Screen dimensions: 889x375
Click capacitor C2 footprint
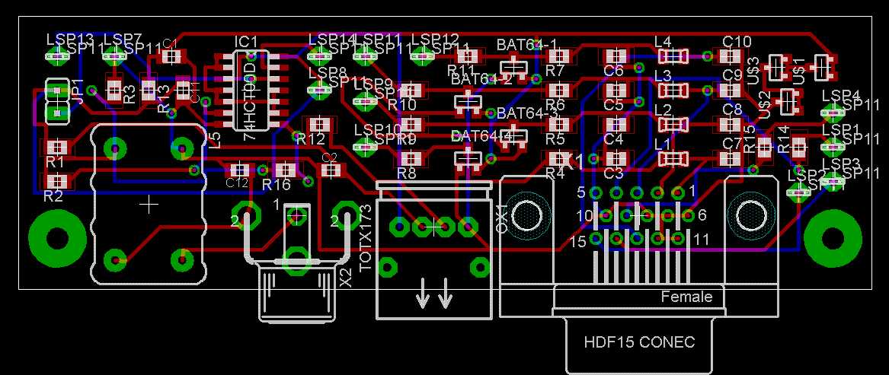coord(331,170)
